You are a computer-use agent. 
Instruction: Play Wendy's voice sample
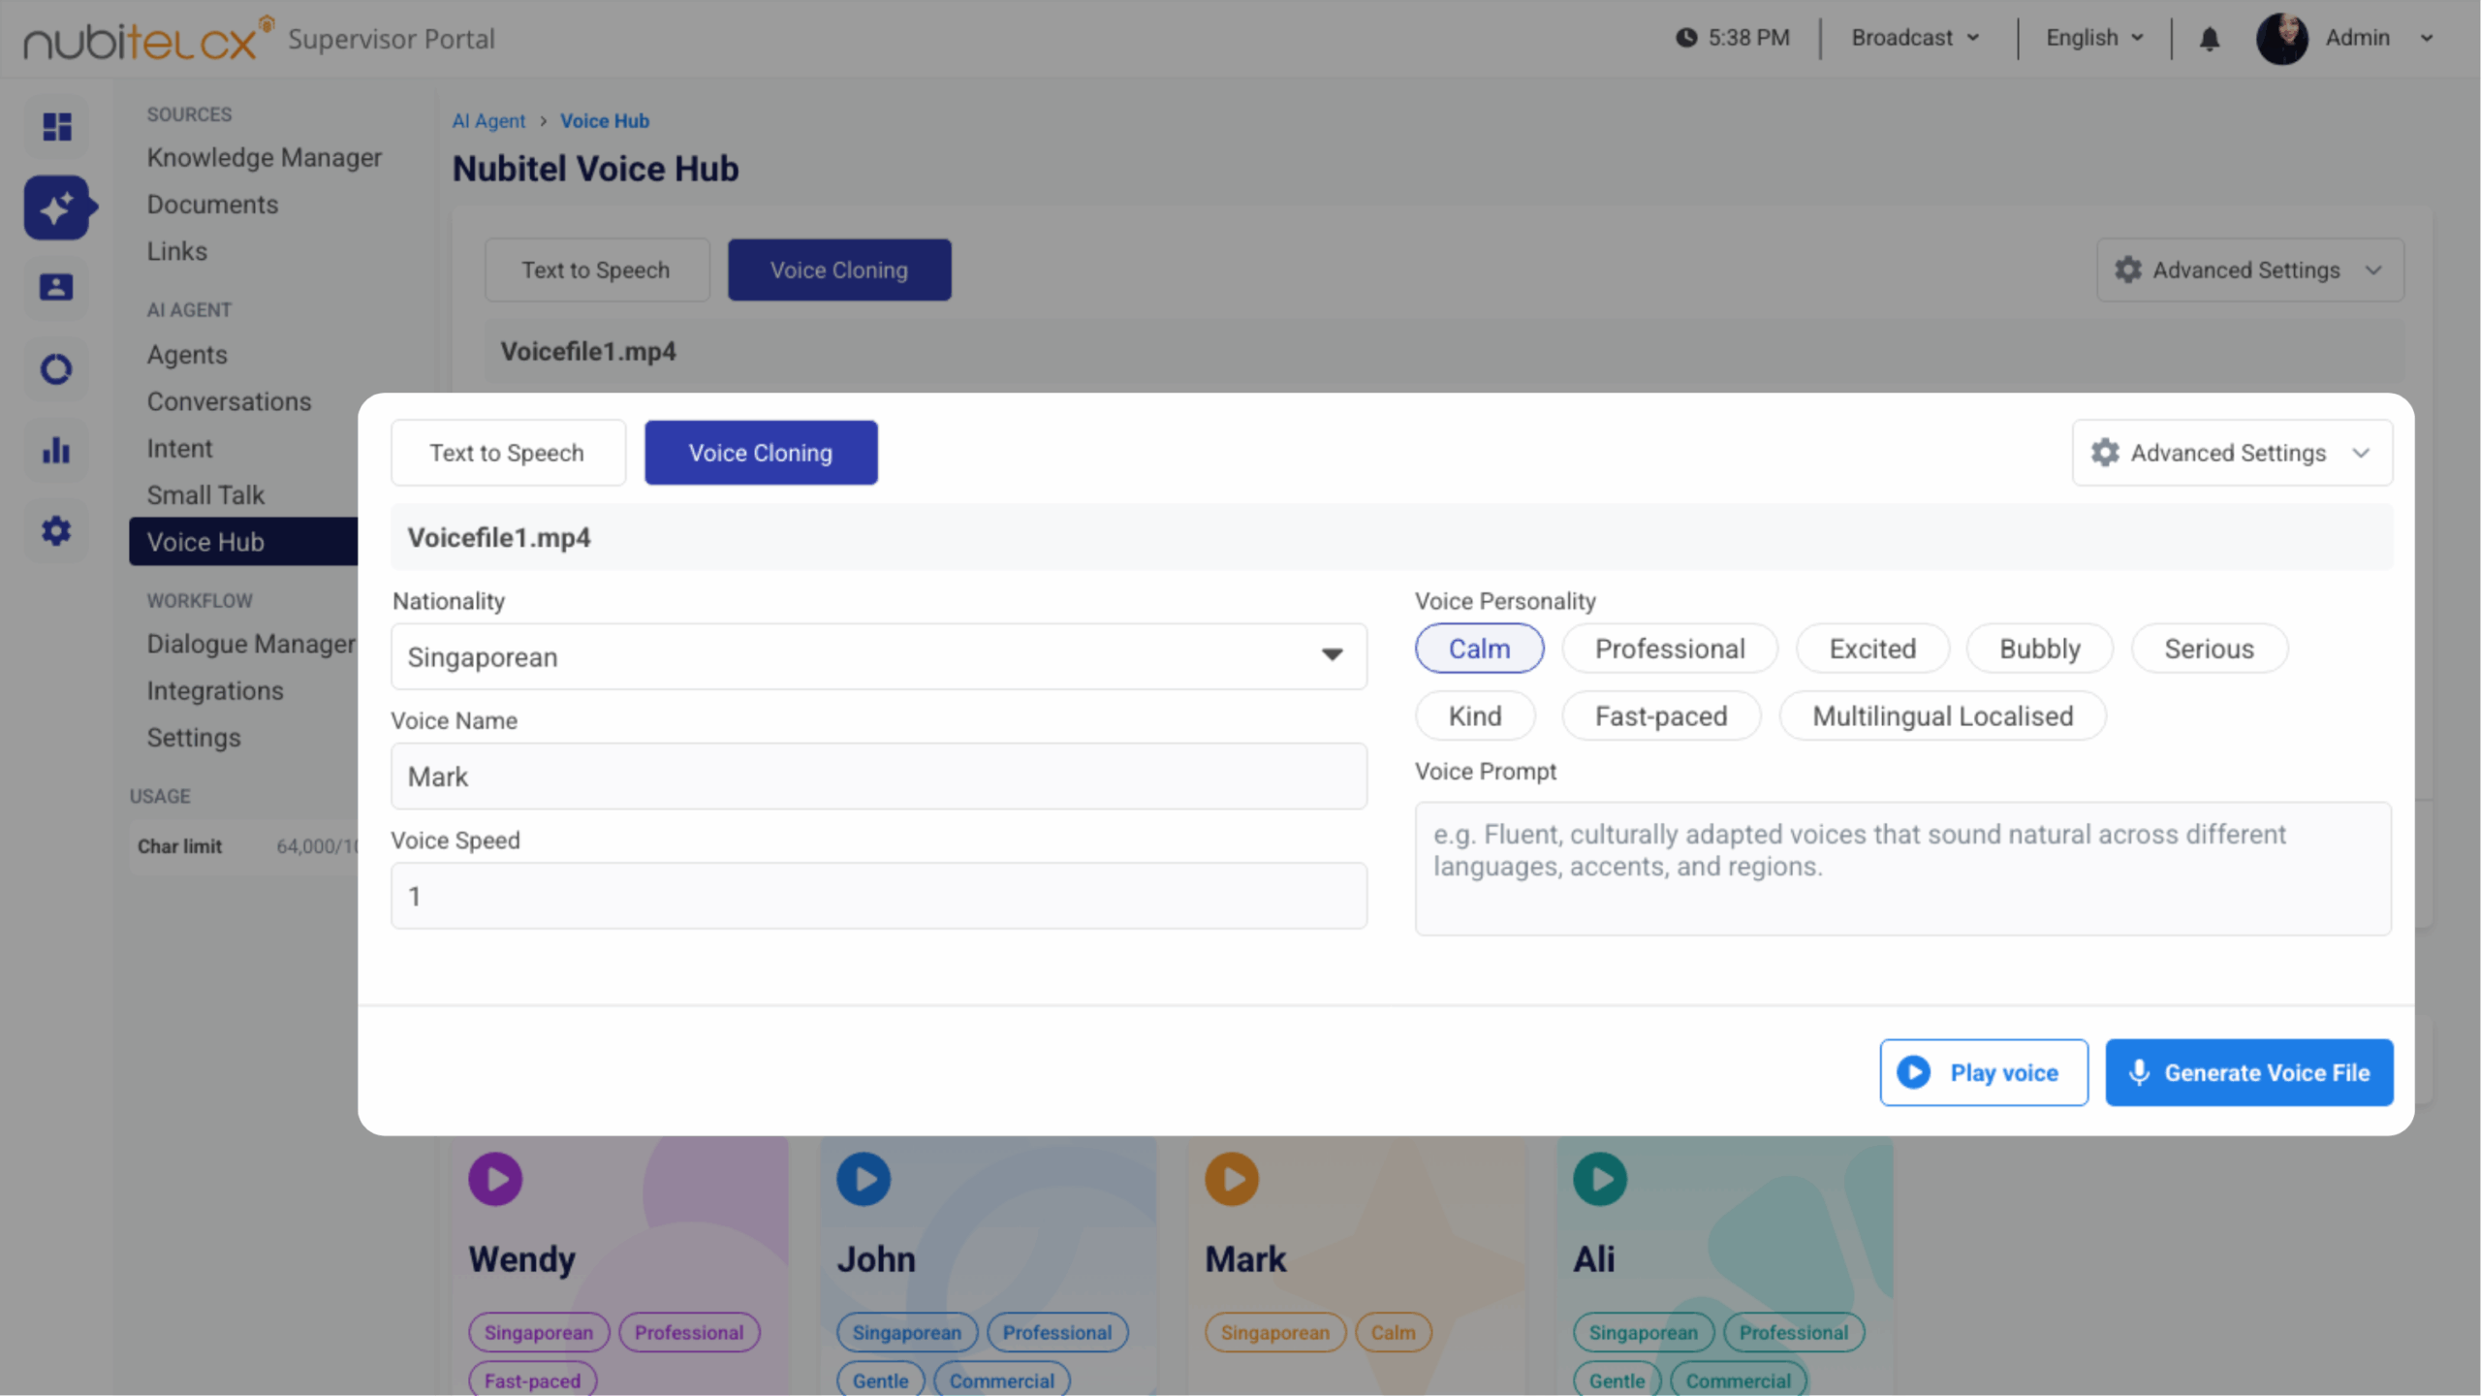point(495,1179)
